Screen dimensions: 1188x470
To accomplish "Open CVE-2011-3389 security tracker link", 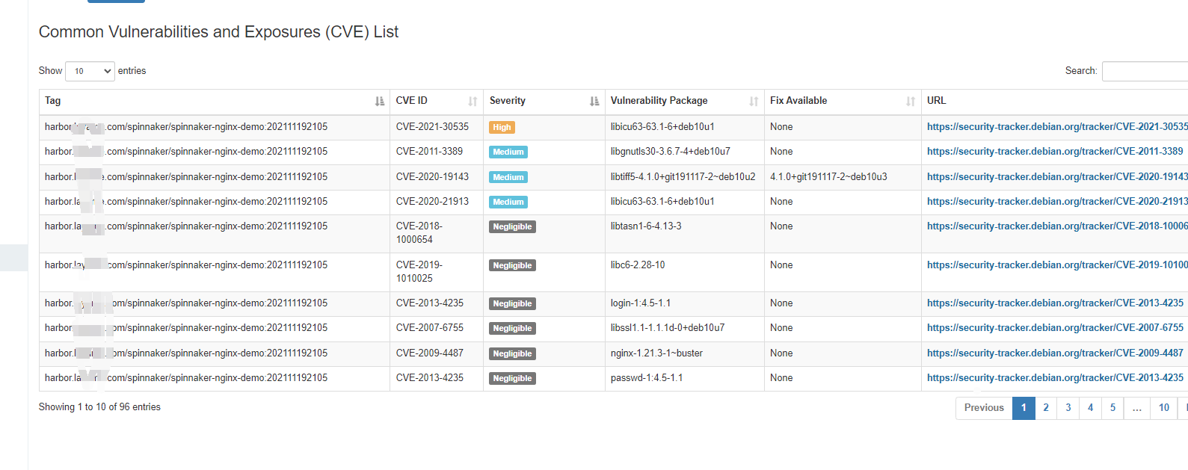I will tap(1055, 152).
